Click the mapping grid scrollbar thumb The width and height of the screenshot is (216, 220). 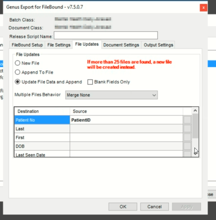click(195, 126)
